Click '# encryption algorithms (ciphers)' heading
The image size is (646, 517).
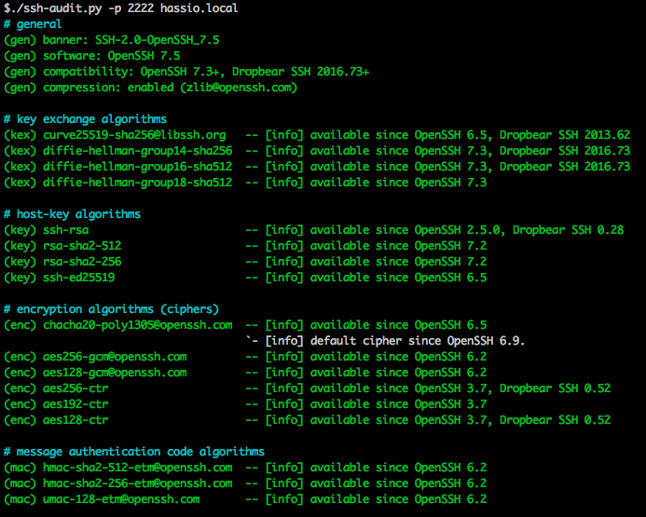tap(111, 309)
